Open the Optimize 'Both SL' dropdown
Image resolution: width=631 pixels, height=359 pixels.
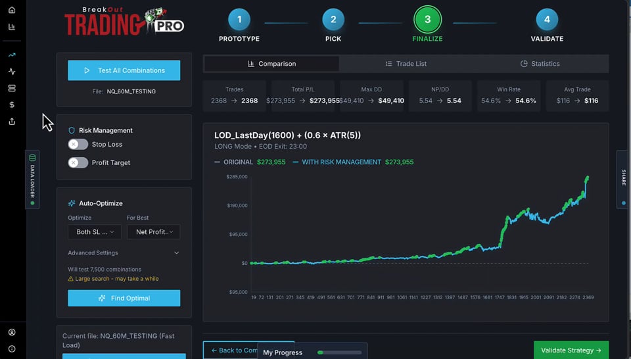[95, 232]
